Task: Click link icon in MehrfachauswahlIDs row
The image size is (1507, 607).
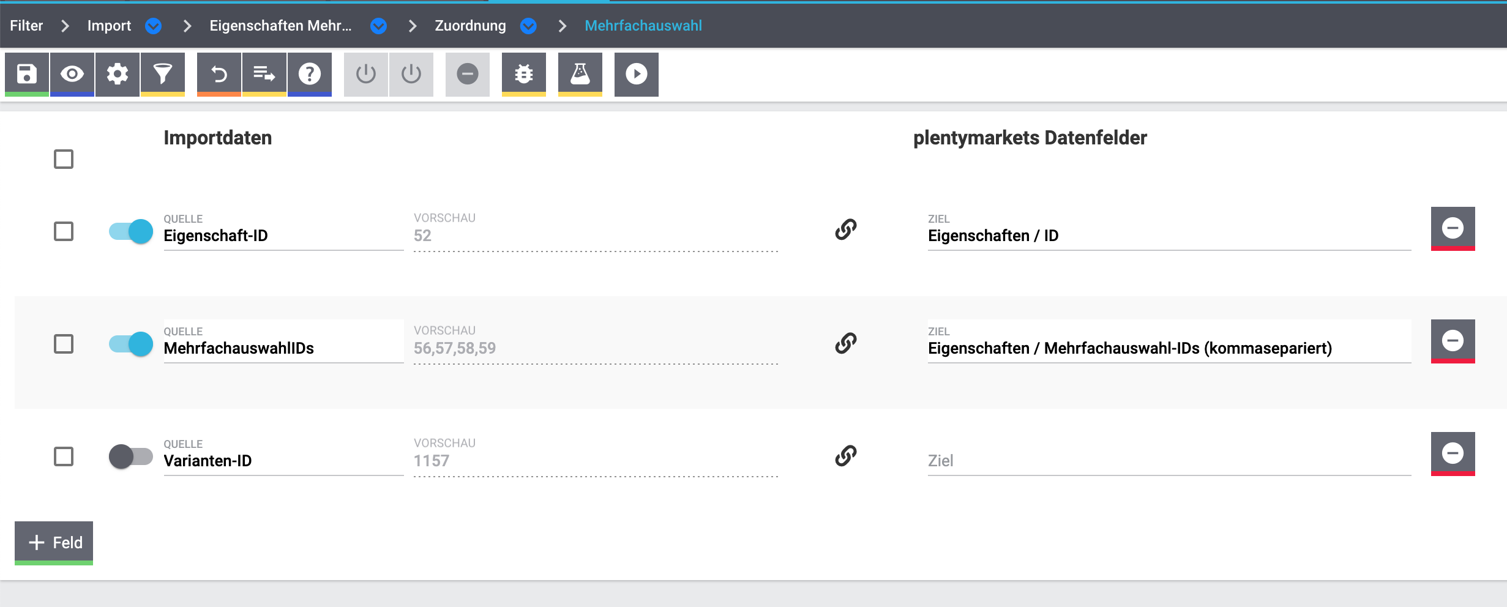Action: (846, 343)
